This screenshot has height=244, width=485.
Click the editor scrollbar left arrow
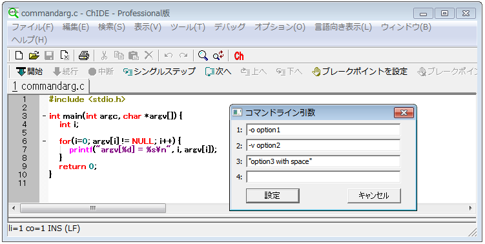coord(14,208)
